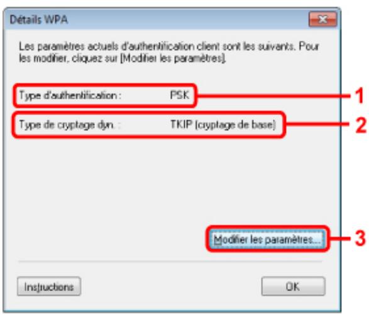The height and width of the screenshot is (315, 369).
Task: Click the red callout number 2
Action: 361,125
